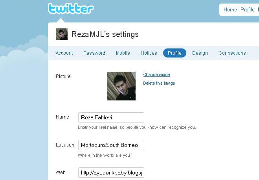Switch to the Account tab
Screen dimensions: 259x180
(x=64, y=53)
